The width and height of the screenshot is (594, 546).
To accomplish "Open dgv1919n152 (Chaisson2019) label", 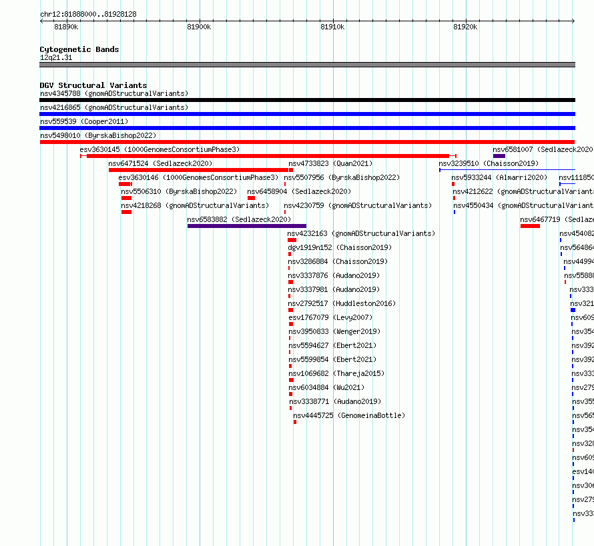I will click(x=340, y=247).
